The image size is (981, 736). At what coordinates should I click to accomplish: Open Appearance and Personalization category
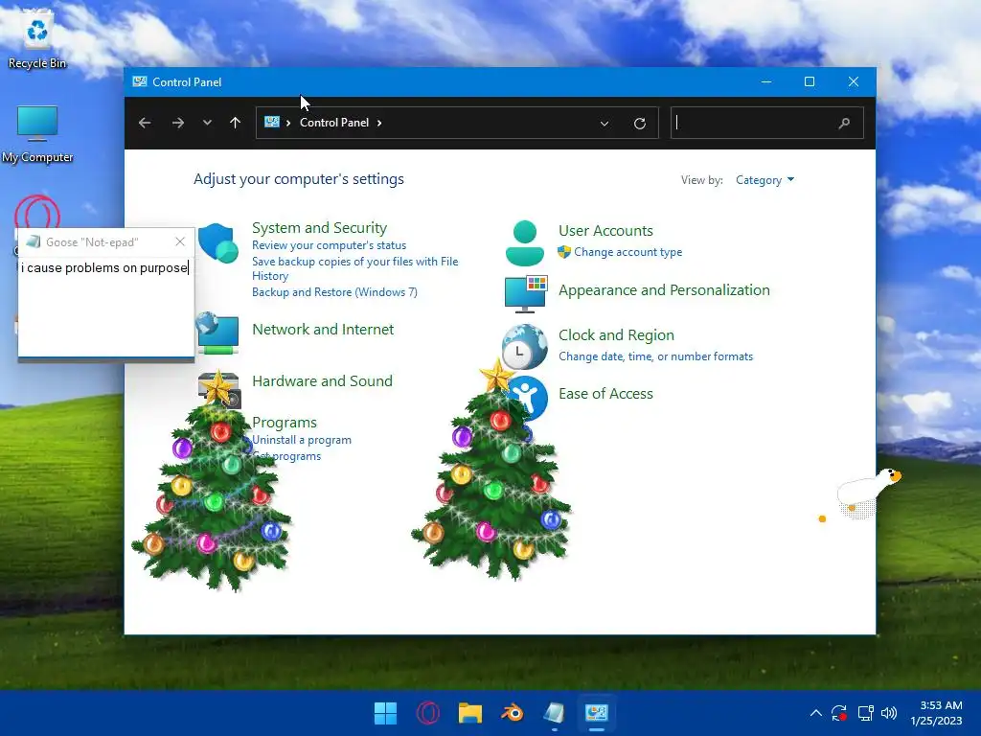[664, 290]
